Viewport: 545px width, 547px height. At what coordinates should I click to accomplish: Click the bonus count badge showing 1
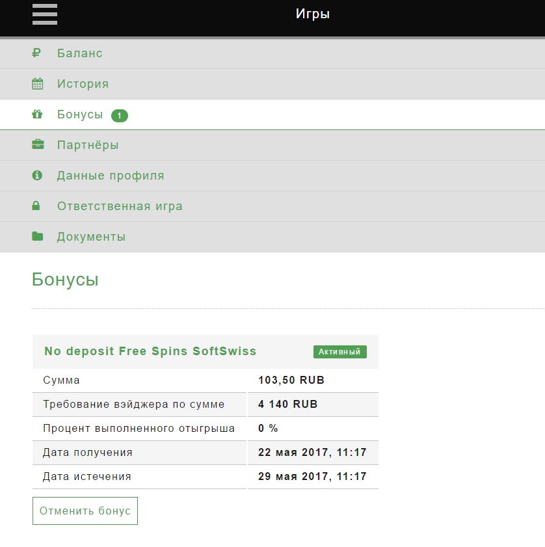pos(120,115)
